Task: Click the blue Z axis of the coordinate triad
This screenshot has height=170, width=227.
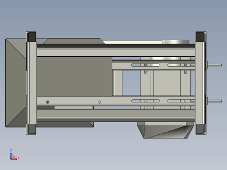Action: click(x=11, y=156)
